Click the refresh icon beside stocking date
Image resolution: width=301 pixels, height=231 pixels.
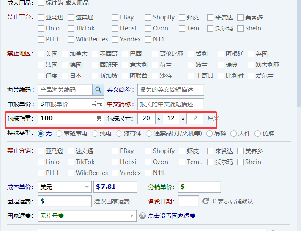pos(206,201)
